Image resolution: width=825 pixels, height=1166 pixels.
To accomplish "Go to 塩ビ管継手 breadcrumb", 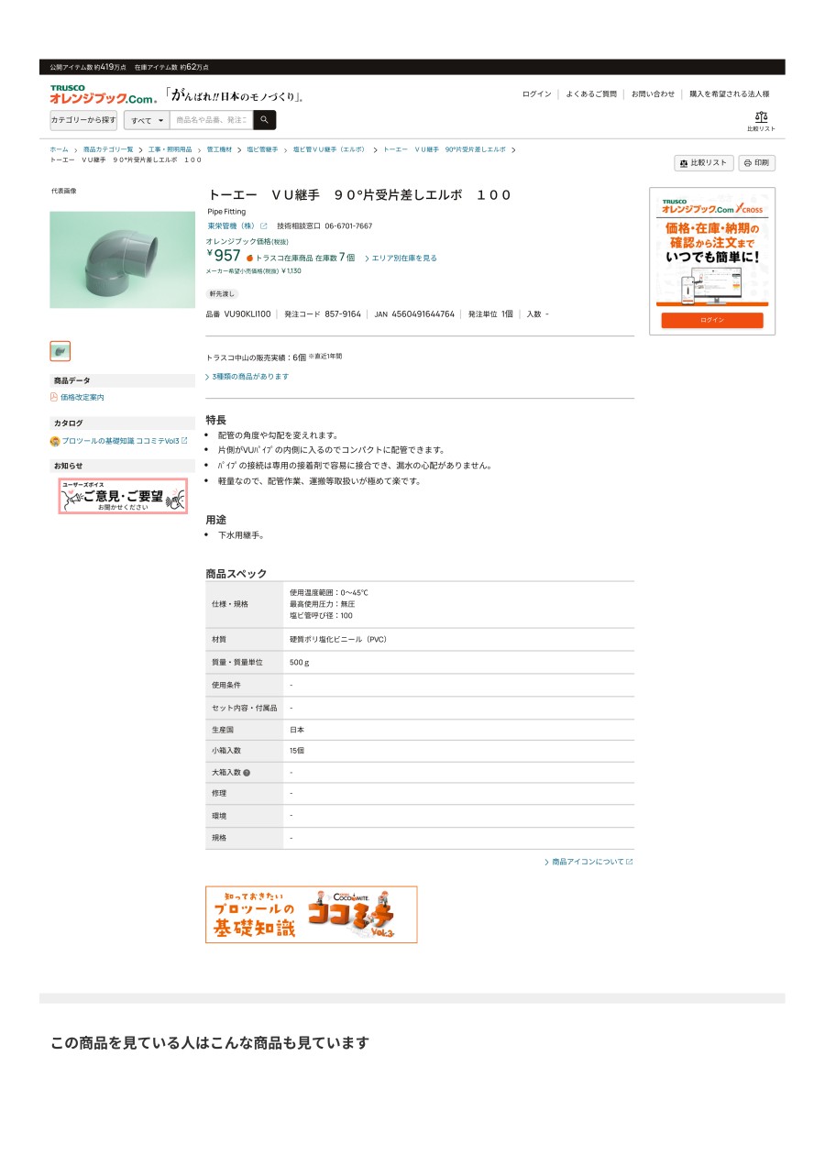I will 262,149.
